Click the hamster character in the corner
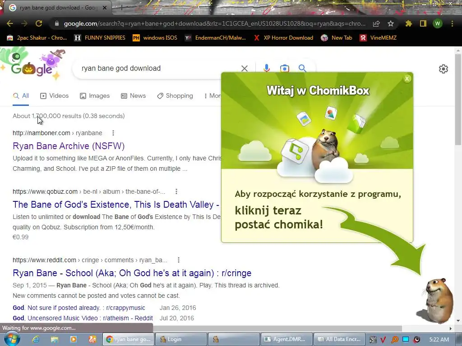462x346 pixels. pos(438,300)
